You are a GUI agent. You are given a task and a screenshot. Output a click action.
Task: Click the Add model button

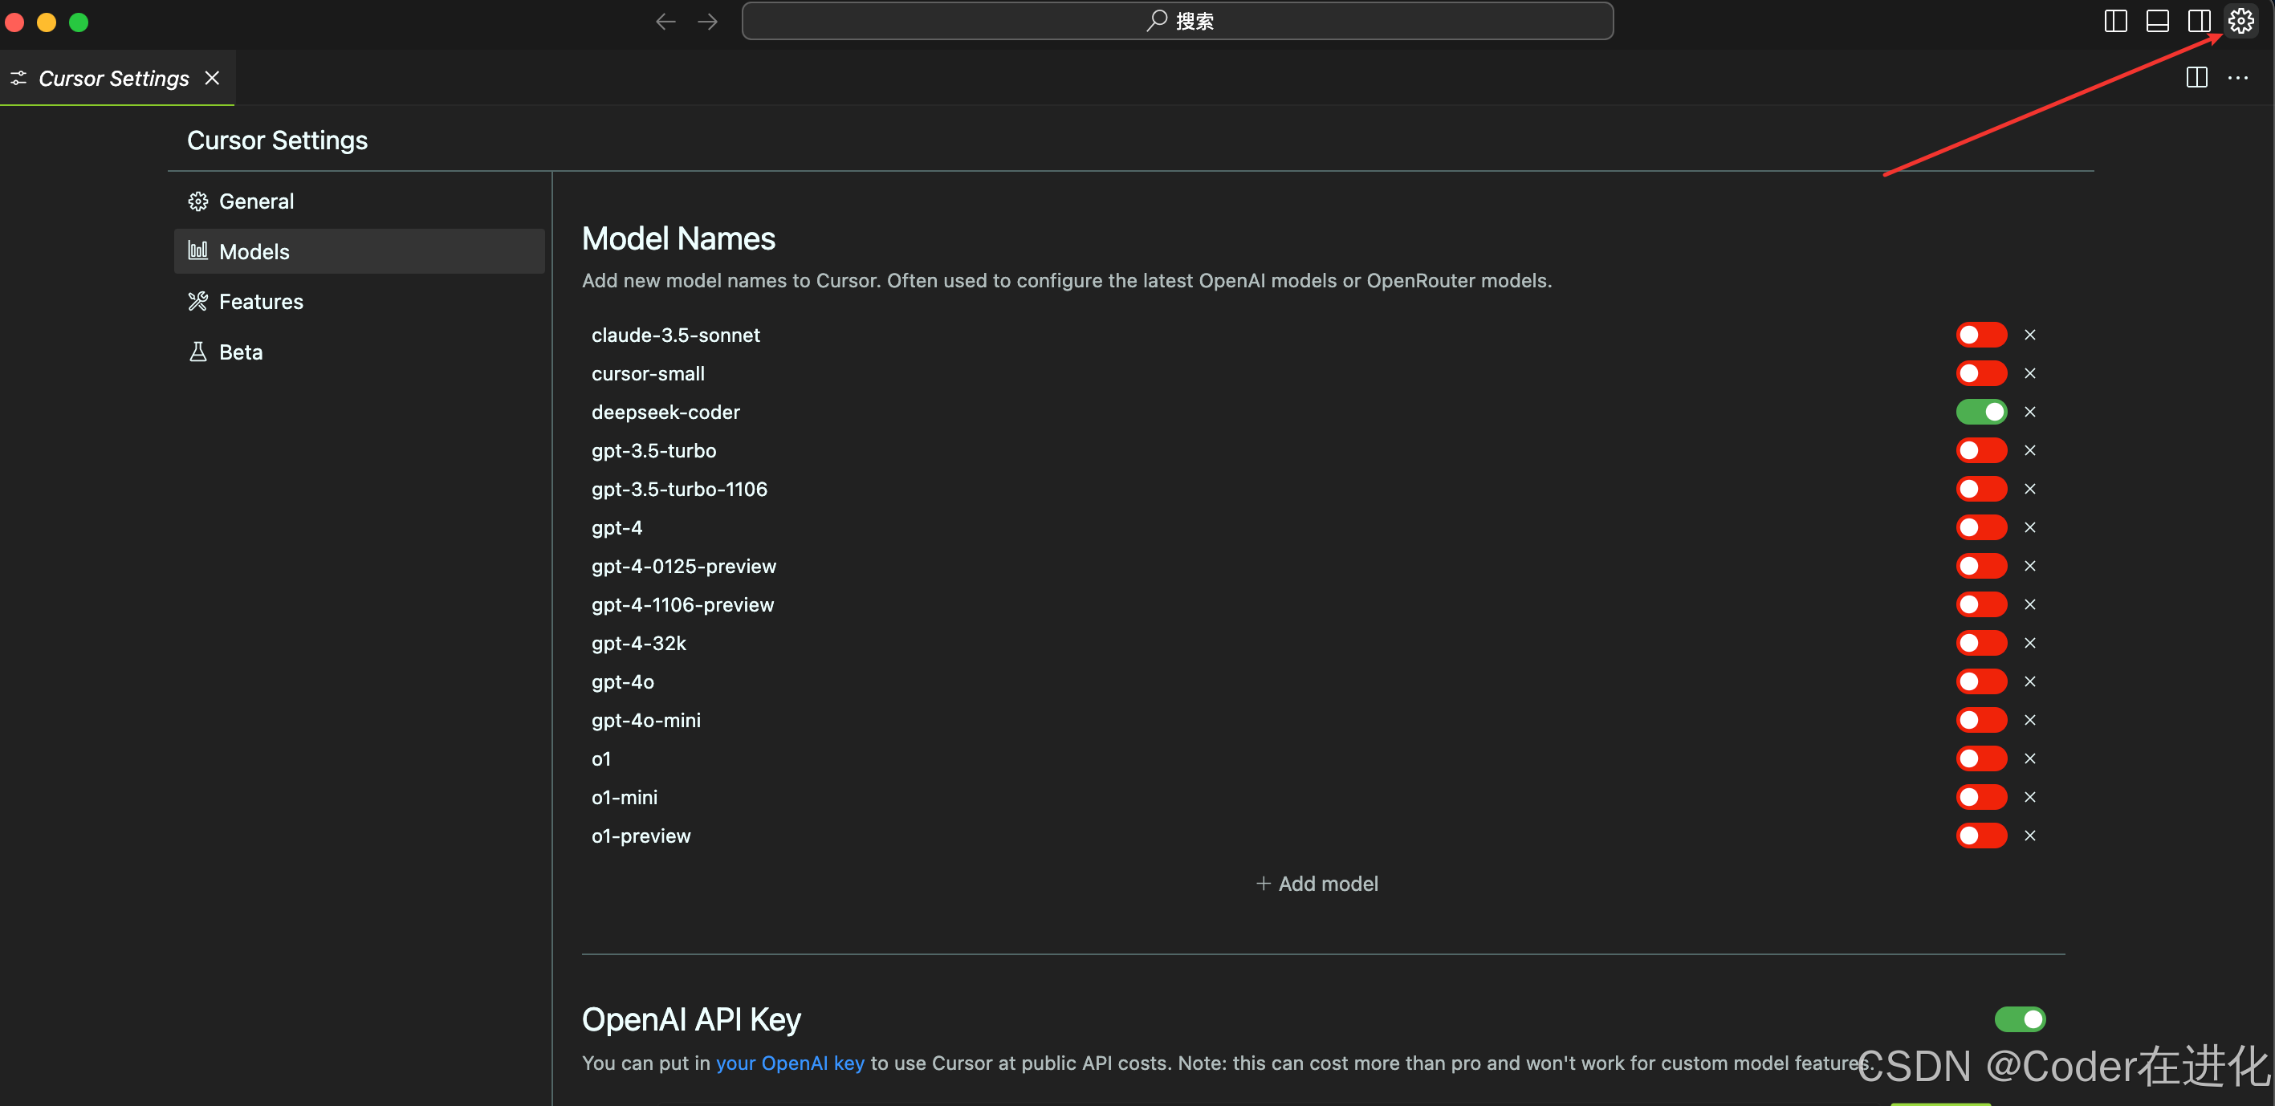point(1317,884)
